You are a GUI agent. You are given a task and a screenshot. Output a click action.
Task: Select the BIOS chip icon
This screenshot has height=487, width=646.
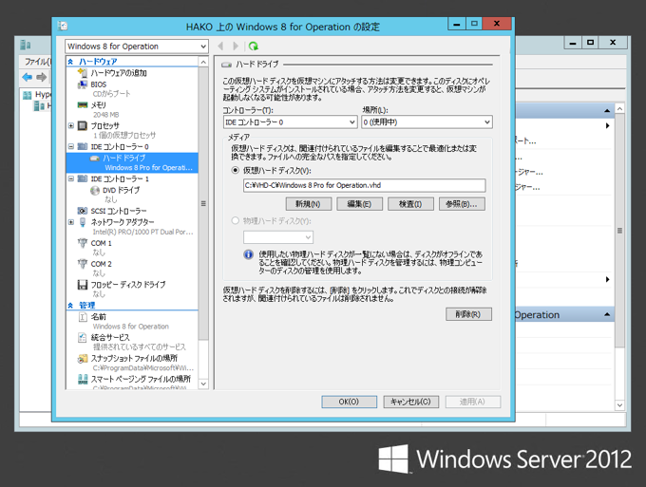pyautogui.click(x=83, y=84)
